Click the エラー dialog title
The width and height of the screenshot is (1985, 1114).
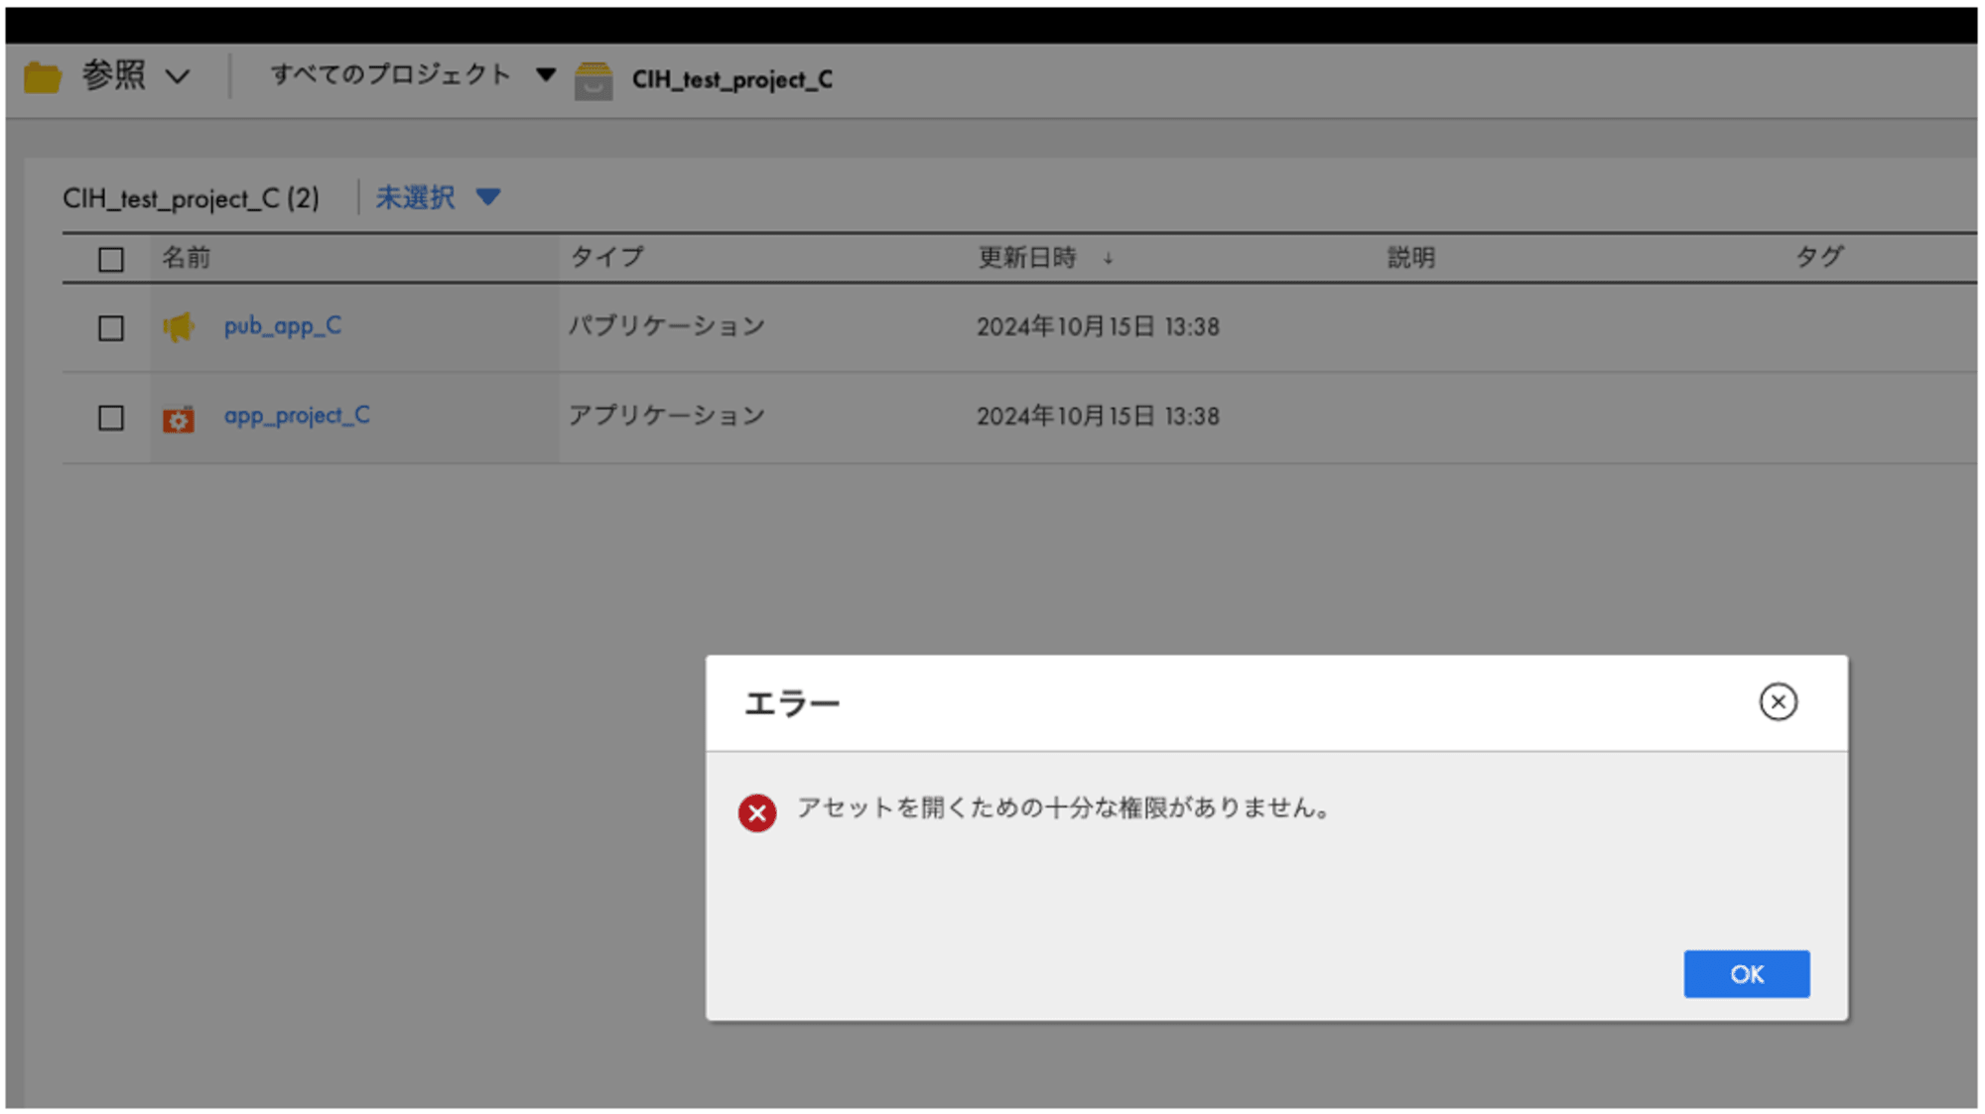pyautogui.click(x=792, y=703)
